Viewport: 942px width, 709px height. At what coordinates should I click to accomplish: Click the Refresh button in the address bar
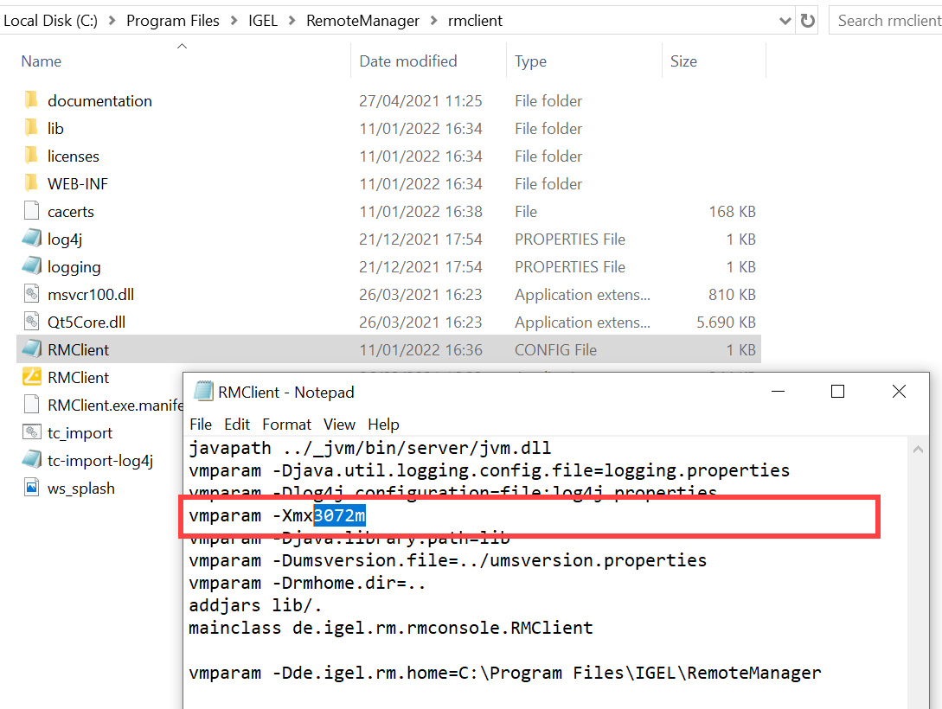pos(808,20)
